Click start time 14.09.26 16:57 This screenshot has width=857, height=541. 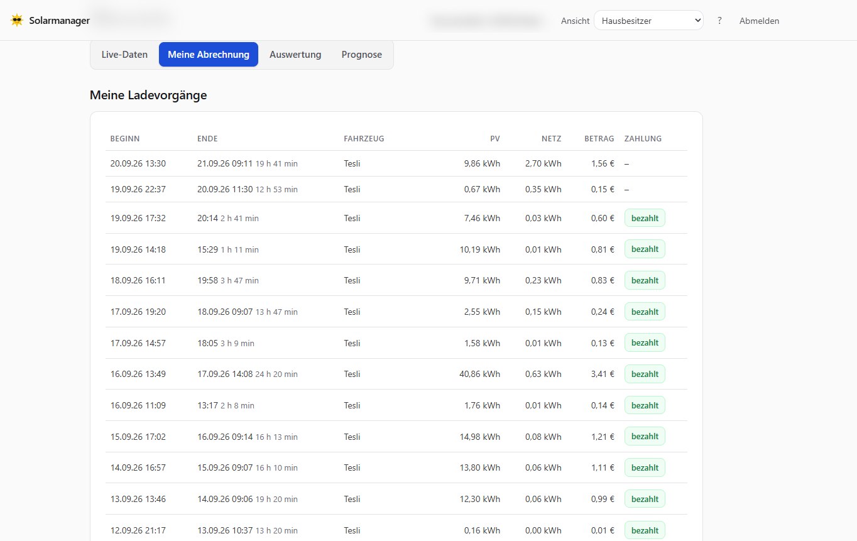point(138,467)
